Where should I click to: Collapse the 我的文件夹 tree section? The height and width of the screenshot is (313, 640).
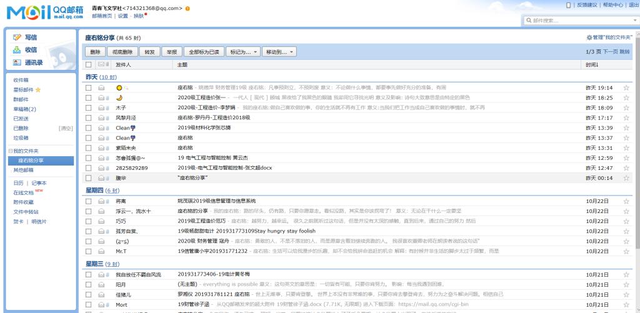(x=10, y=151)
